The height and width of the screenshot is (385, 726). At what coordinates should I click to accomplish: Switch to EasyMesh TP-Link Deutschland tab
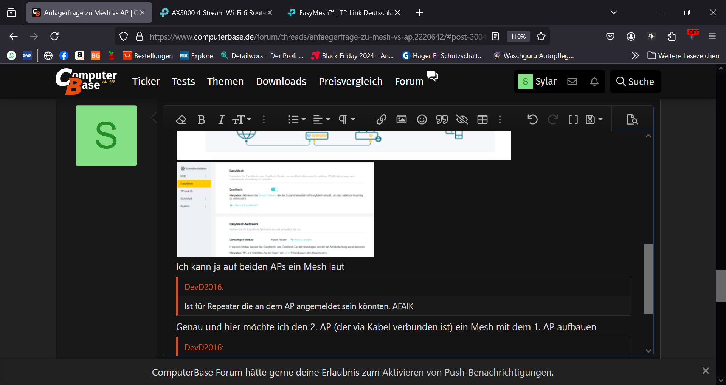[x=343, y=12]
